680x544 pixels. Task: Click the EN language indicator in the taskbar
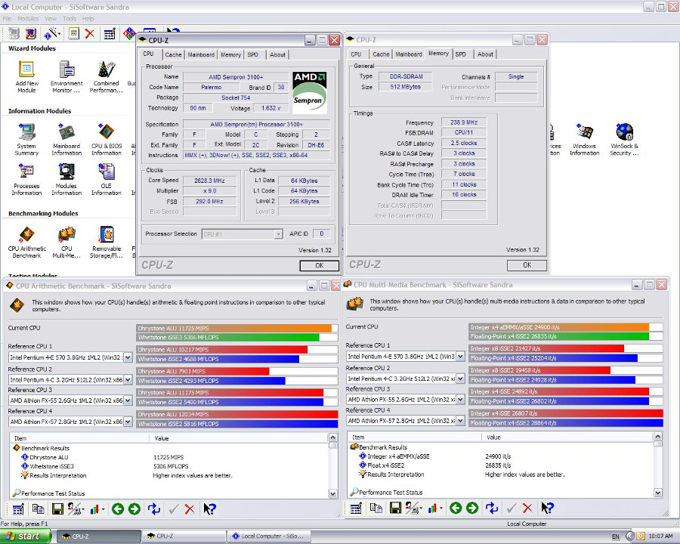coord(615,536)
